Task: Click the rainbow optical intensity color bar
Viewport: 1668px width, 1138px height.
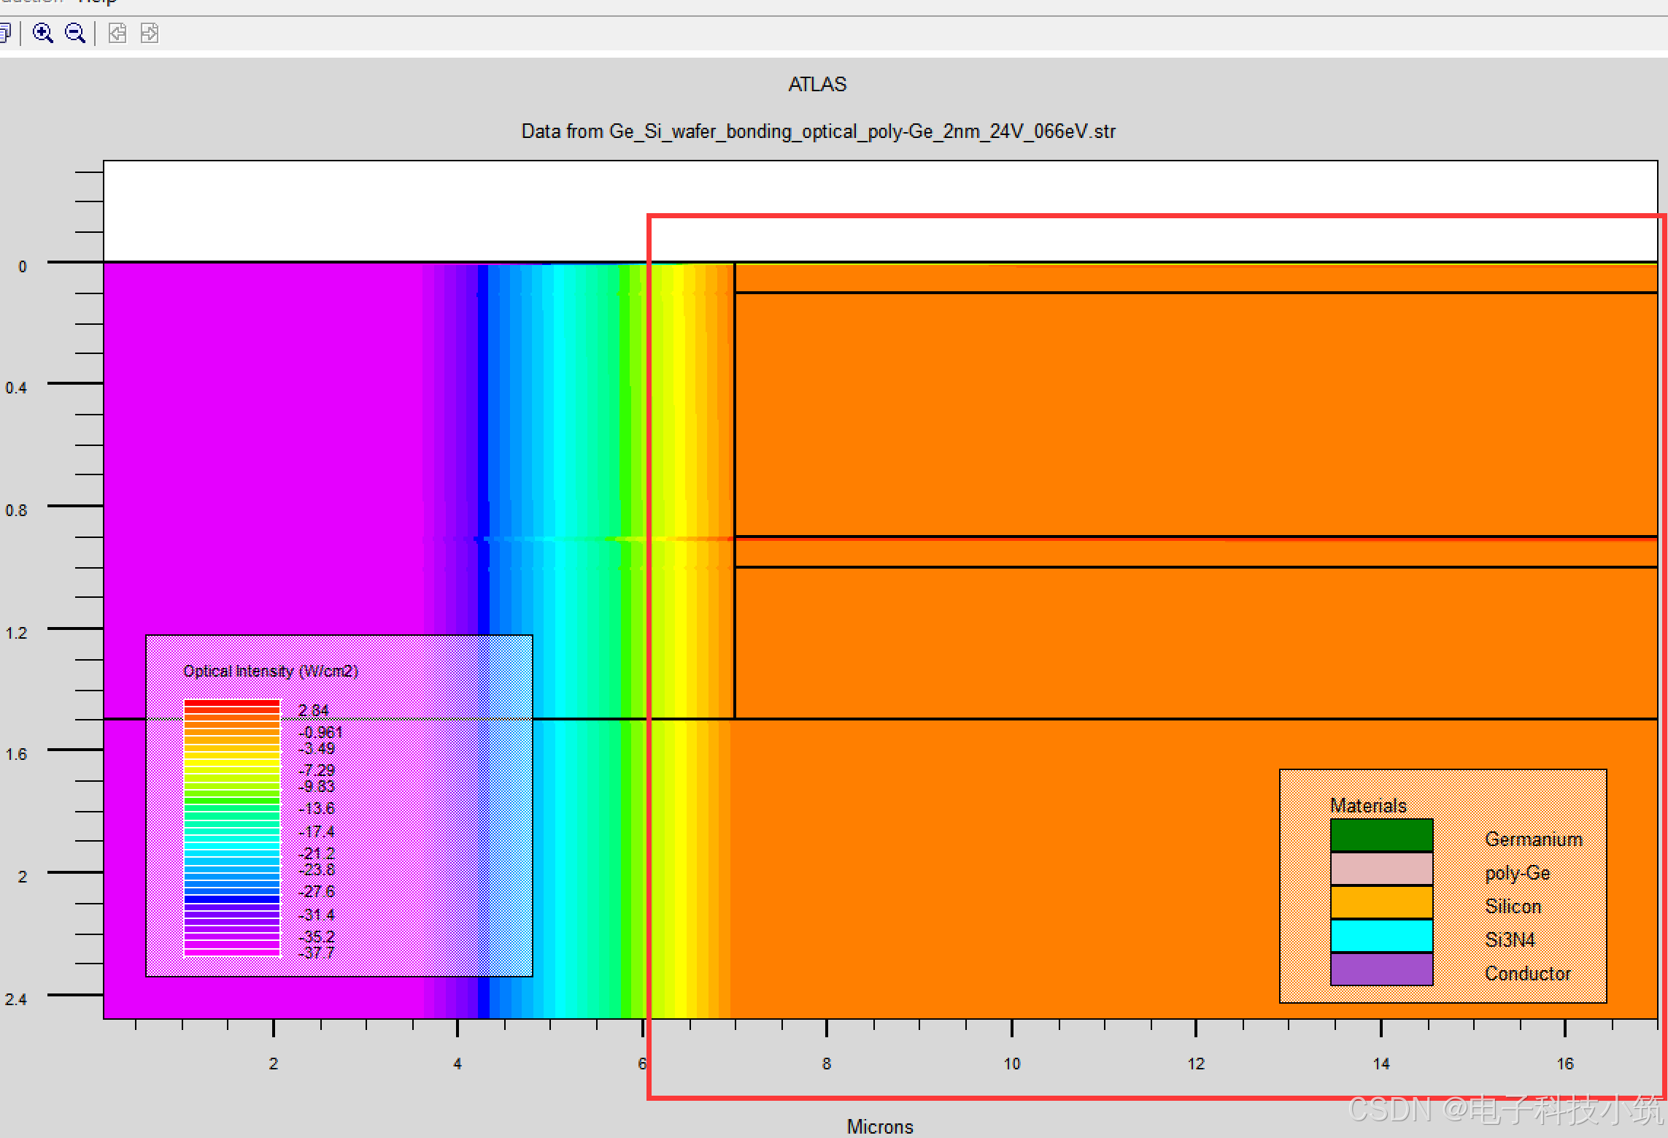Action: pos(232,828)
